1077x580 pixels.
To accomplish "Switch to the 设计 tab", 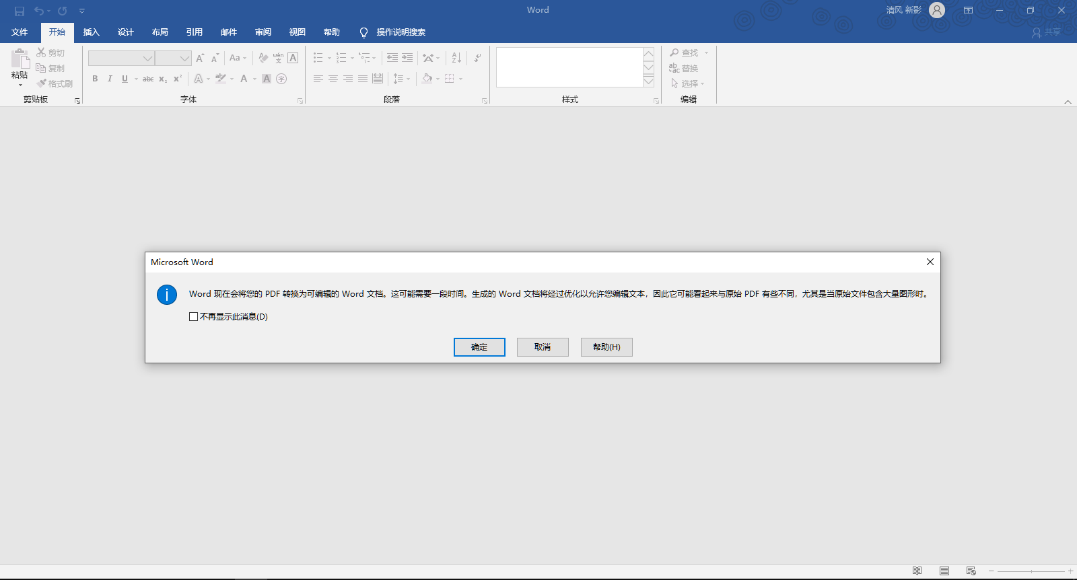I will (125, 32).
